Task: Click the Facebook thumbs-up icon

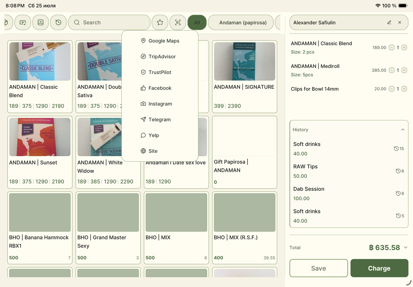Action: click(143, 88)
